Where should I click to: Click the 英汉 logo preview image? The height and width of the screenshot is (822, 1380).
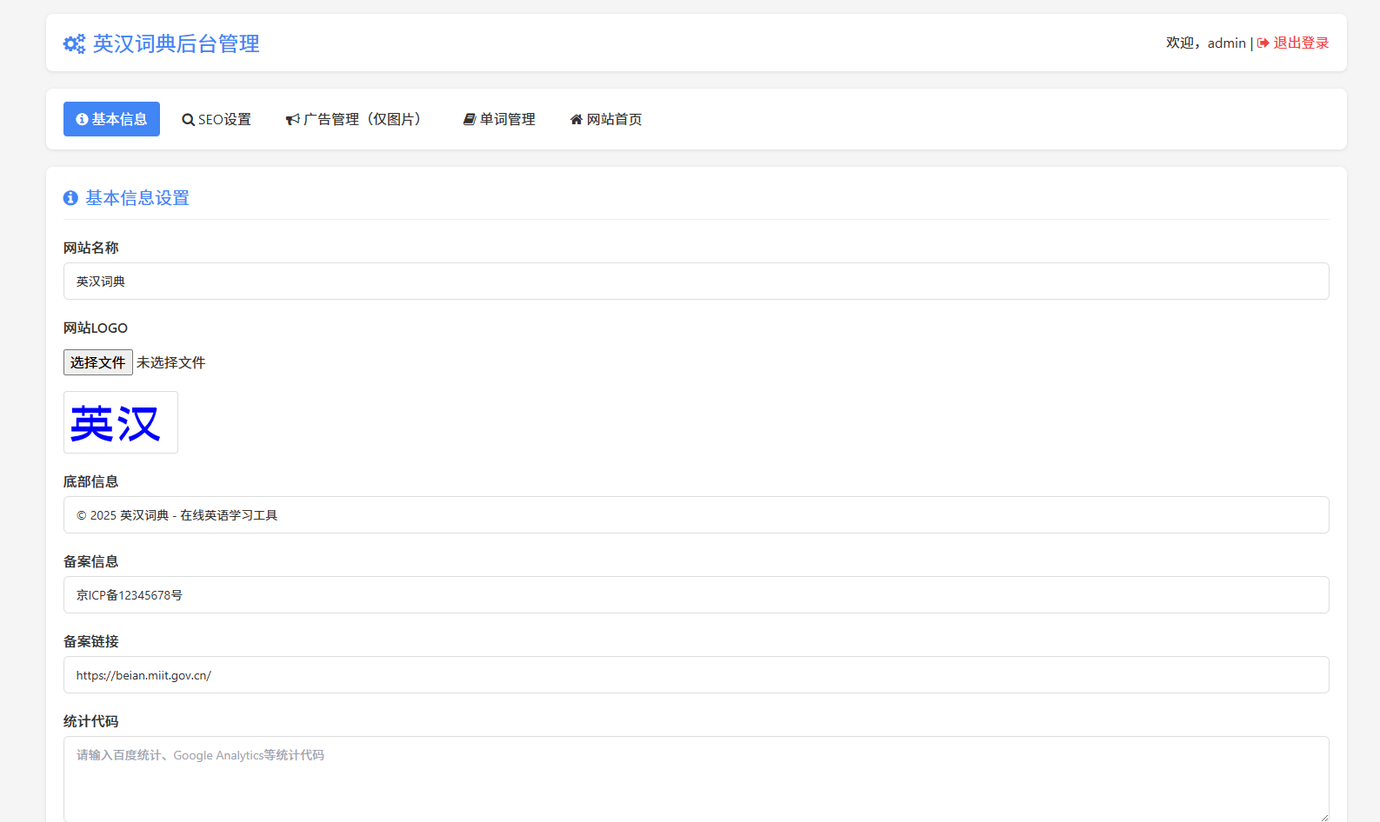click(120, 422)
